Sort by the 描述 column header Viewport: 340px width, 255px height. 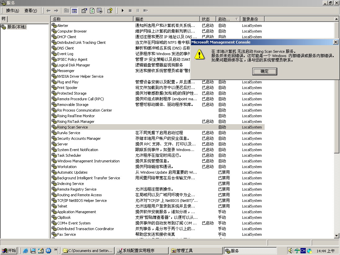tap(166, 19)
